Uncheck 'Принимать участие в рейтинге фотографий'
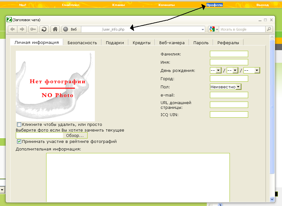The image size is (282, 206). click(x=19, y=142)
